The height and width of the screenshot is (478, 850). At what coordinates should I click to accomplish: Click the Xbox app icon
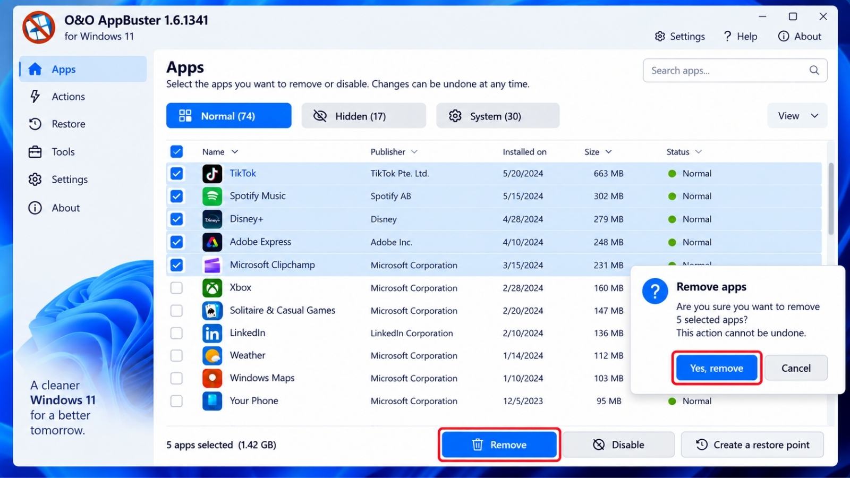pyautogui.click(x=212, y=288)
